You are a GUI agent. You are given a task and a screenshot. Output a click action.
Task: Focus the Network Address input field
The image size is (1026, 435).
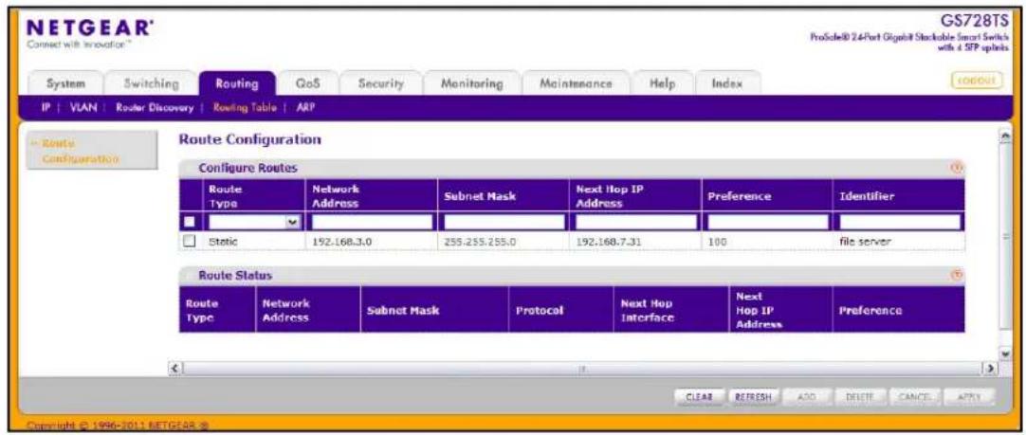372,223
